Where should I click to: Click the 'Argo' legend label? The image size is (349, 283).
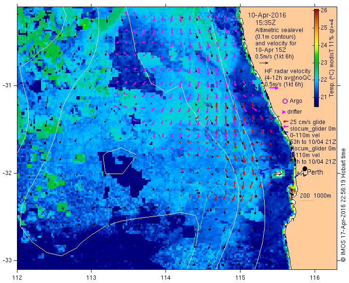coord(296,101)
